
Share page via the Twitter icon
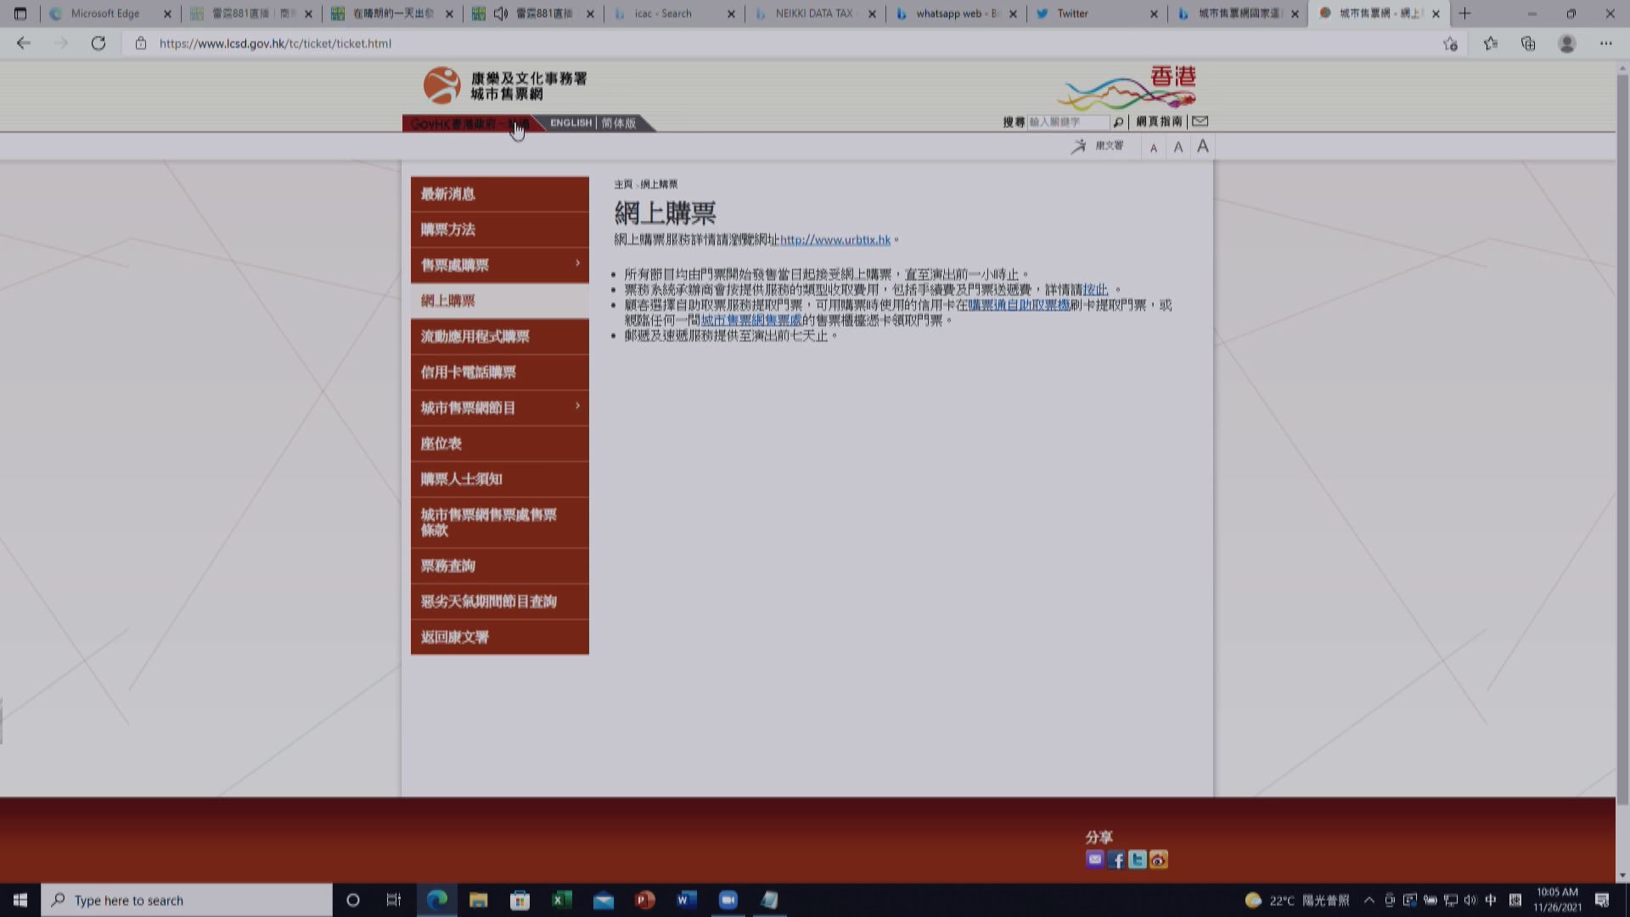1137,859
